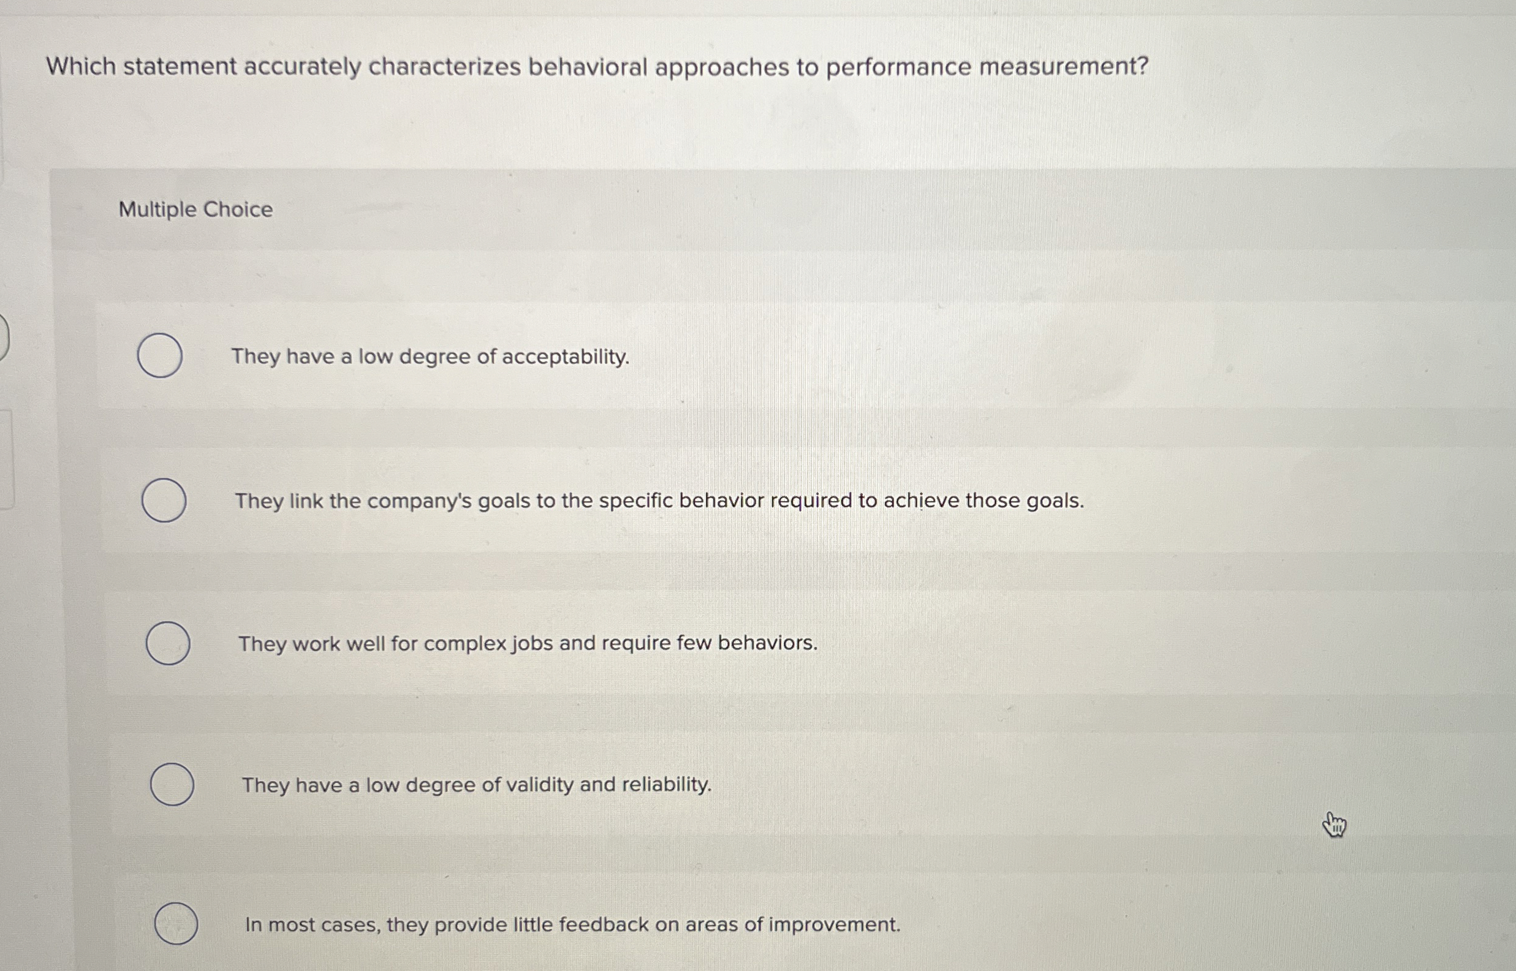1516x971 pixels.
Task: Click the complex jobs answer text
Action: (x=528, y=644)
